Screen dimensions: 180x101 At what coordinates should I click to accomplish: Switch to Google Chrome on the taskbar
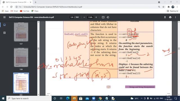click(x=100, y=98)
